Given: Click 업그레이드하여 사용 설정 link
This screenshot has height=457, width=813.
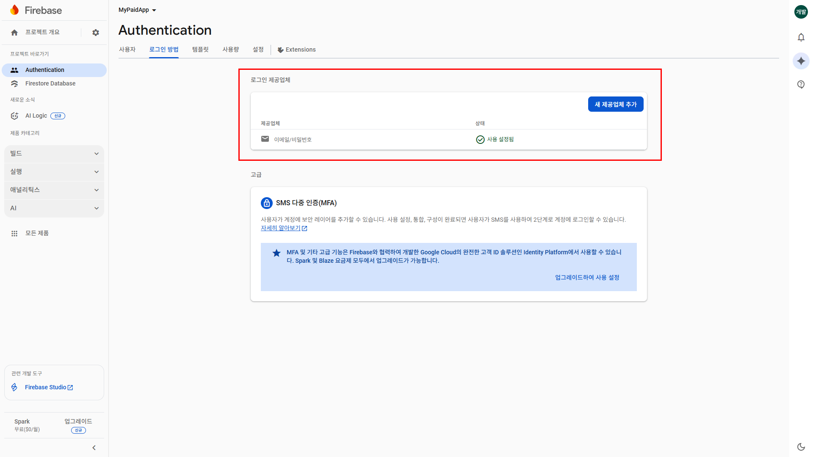Looking at the screenshot, I should pyautogui.click(x=587, y=278).
